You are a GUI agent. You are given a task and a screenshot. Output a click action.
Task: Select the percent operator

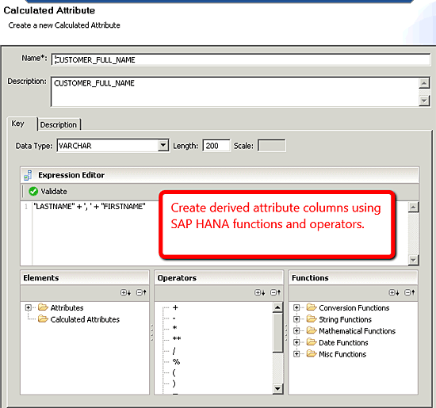point(176,361)
